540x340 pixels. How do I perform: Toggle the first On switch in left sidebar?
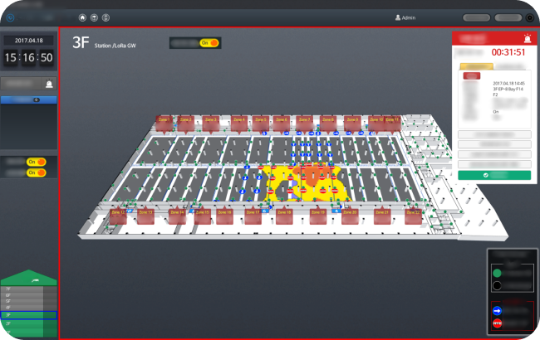pyautogui.click(x=36, y=162)
